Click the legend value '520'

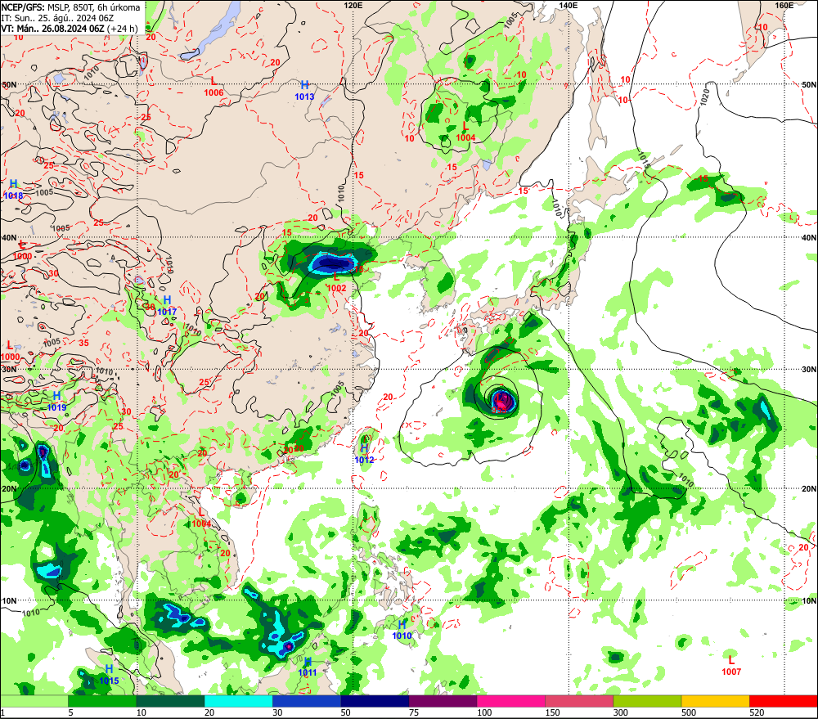click(x=757, y=712)
